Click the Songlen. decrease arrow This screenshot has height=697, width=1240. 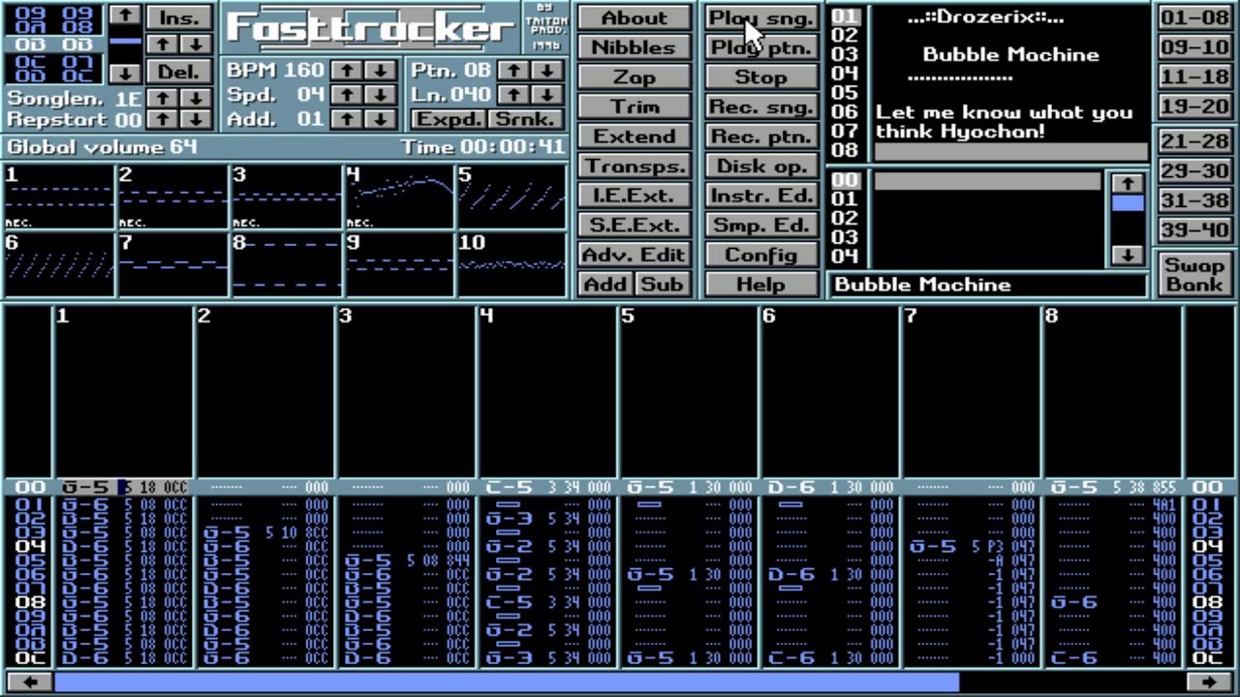coord(196,98)
